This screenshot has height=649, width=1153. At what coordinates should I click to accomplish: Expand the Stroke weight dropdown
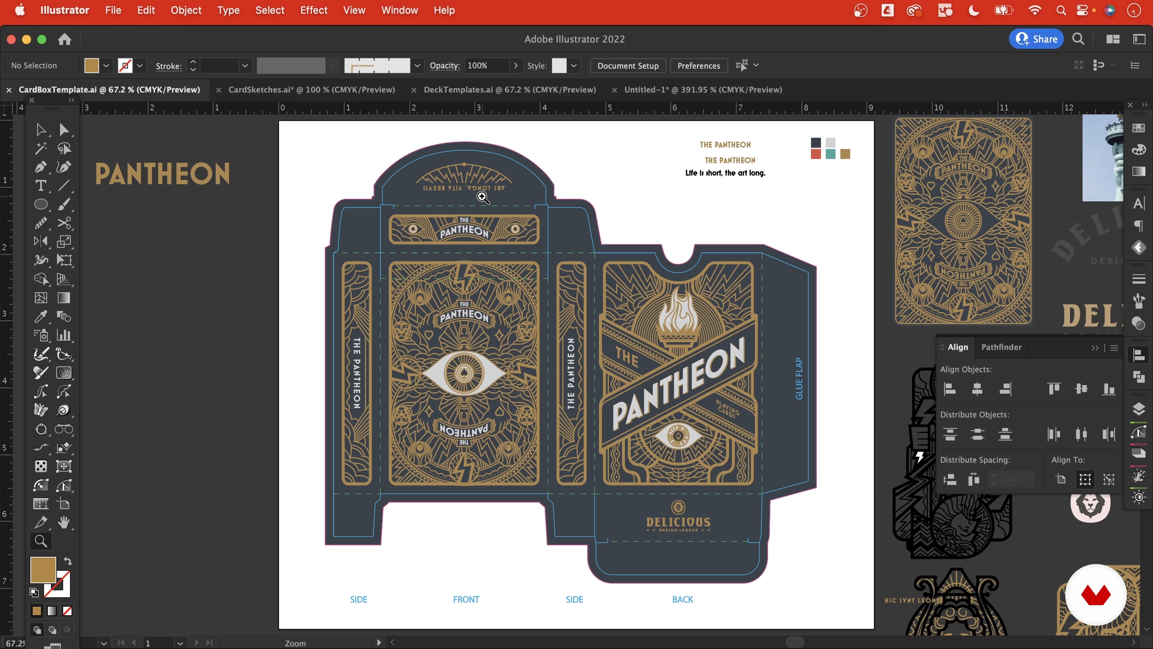tap(245, 66)
